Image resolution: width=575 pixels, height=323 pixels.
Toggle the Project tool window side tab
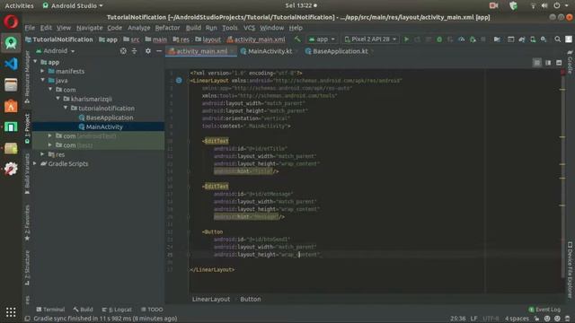pyautogui.click(x=27, y=128)
